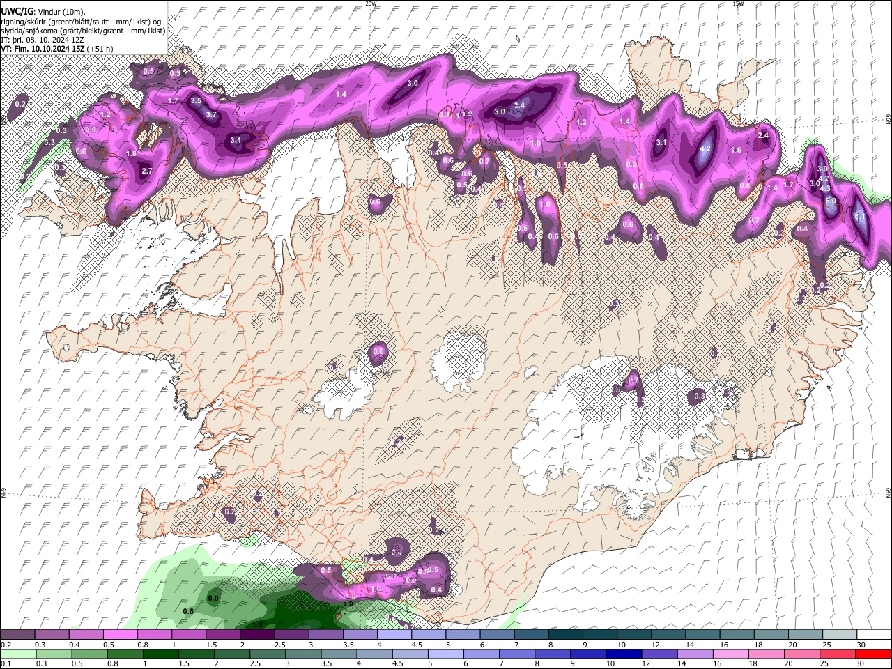The height and width of the screenshot is (669, 892).
Task: Click the 3.5 precipitation value on the map
Action: [x=196, y=100]
